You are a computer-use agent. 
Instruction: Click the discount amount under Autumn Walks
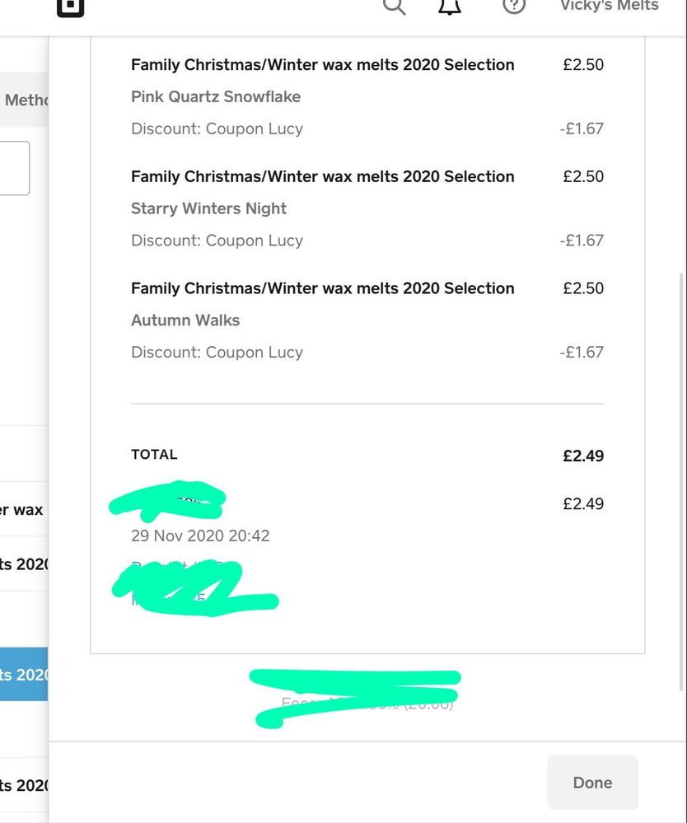click(x=581, y=353)
